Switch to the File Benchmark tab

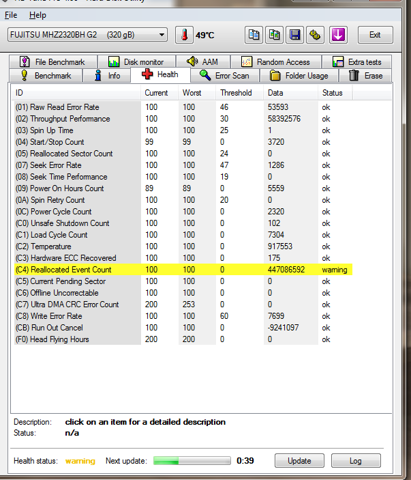click(x=53, y=62)
